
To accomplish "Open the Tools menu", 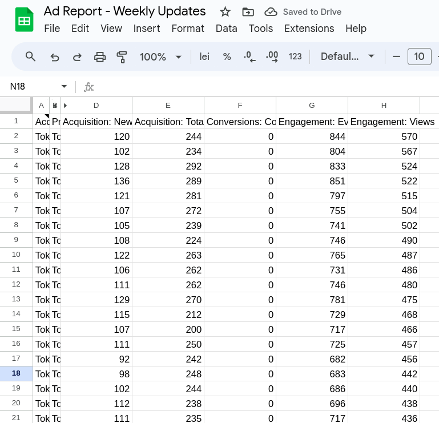I will (x=261, y=29).
